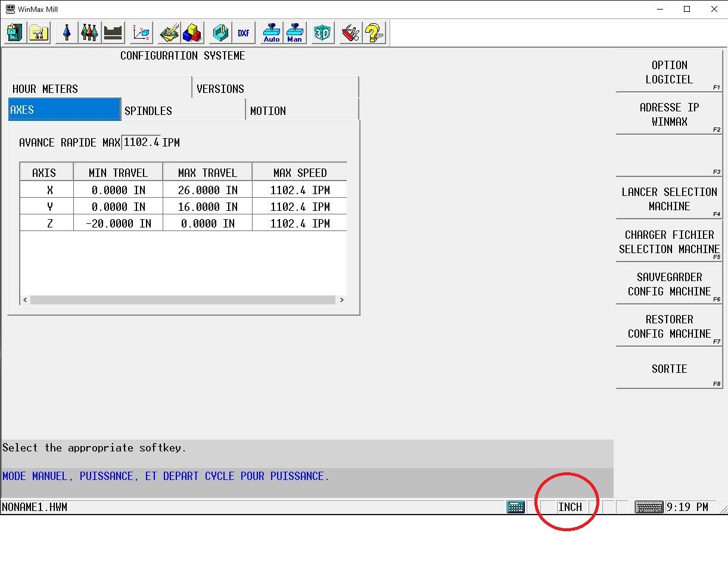Viewport: 728px width, 561px height.
Task: Click CHARGER FICHIER SELECTION MACHINE softkey
Action: pyautogui.click(x=669, y=241)
